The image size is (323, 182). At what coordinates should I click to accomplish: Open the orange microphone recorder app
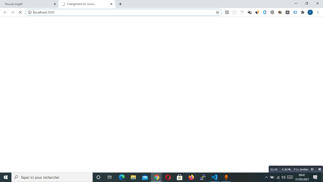226,177
